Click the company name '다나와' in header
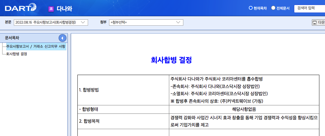This screenshot has width=325, height=136. click(65, 9)
